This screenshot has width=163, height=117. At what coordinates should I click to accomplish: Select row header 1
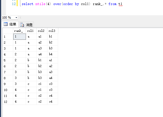coord(8,37)
